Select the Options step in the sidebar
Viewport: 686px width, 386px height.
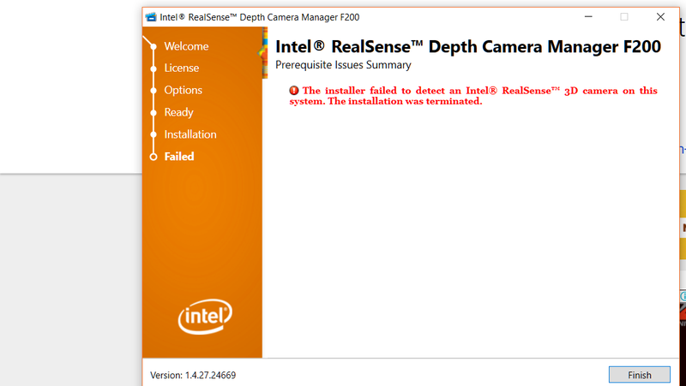(183, 90)
